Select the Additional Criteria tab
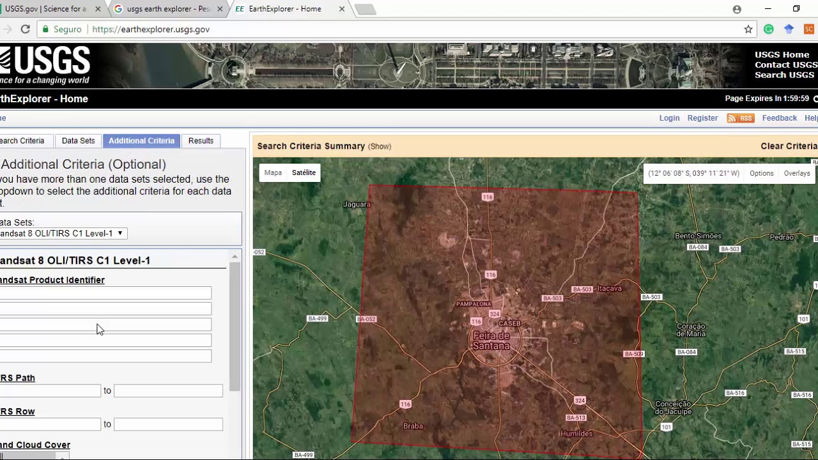The image size is (818, 460). 141,141
